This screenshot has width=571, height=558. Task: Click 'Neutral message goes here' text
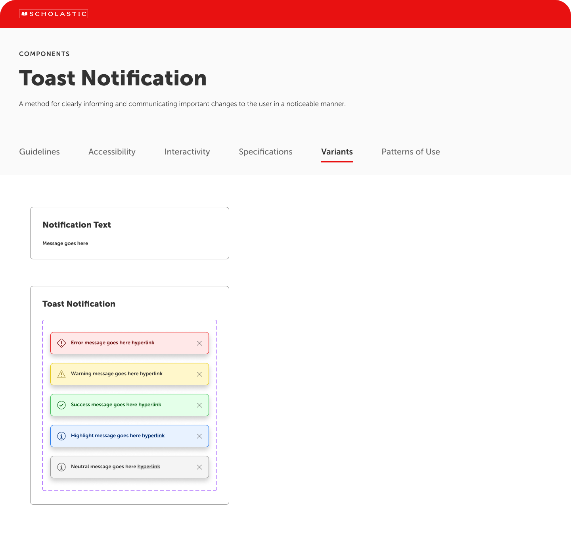pos(103,467)
